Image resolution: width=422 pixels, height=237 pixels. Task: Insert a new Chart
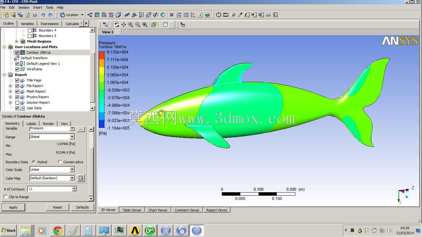pyautogui.click(x=193, y=15)
